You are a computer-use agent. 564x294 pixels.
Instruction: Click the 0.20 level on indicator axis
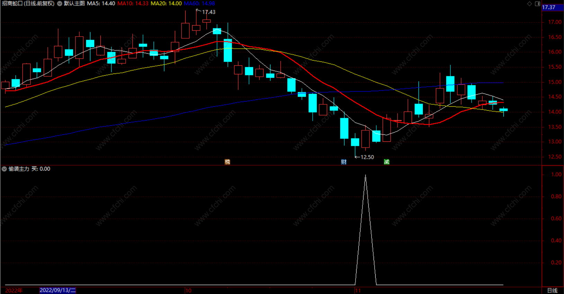pyautogui.click(x=556, y=263)
